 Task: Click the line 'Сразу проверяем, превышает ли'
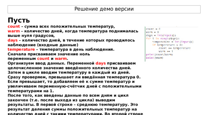click(x=74, y=77)
